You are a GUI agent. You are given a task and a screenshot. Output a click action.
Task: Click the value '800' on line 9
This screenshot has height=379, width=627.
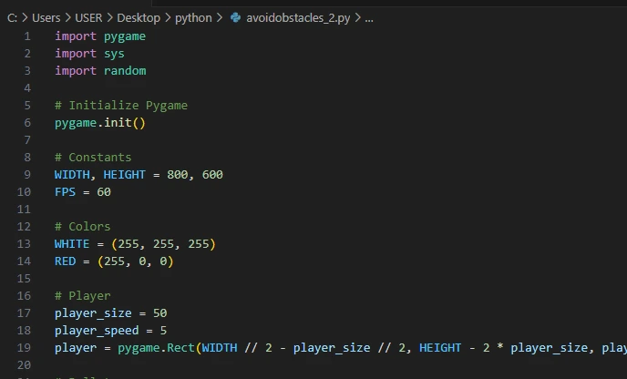[177, 175]
